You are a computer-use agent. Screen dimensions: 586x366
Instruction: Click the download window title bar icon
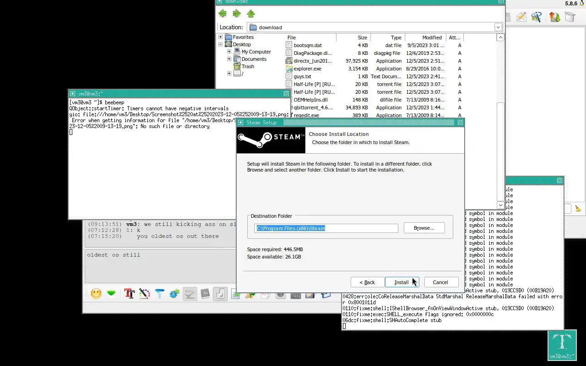pyautogui.click(x=220, y=2)
